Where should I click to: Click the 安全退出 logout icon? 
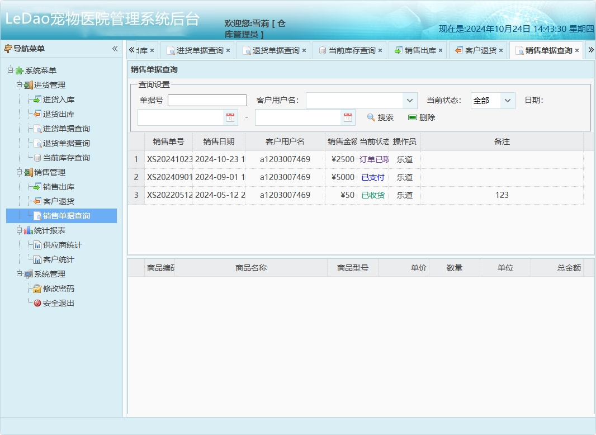[38, 303]
